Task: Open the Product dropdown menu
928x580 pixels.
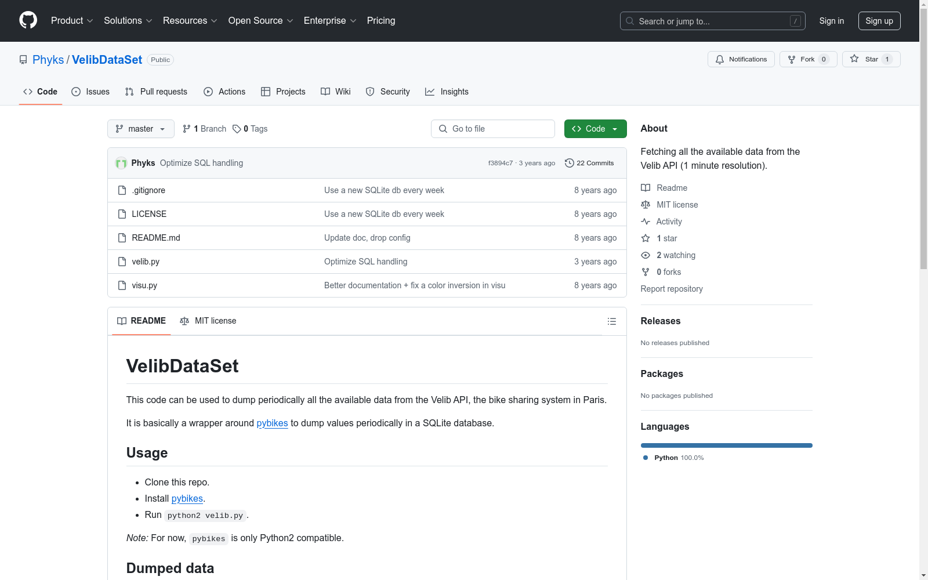Action: point(72,21)
